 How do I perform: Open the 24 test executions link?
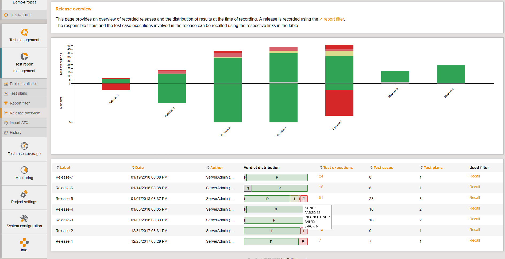coord(321,176)
